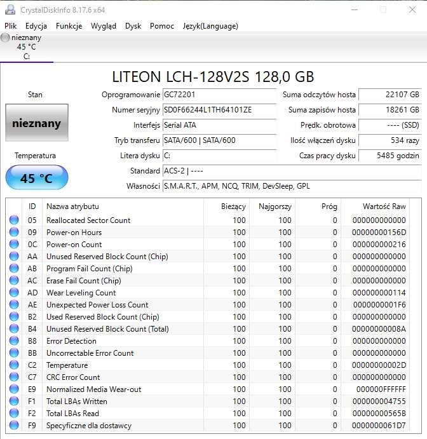Click status orb for Unexpected Power Loss Count
This screenshot has width=427, height=439.
pyautogui.click(x=14, y=304)
